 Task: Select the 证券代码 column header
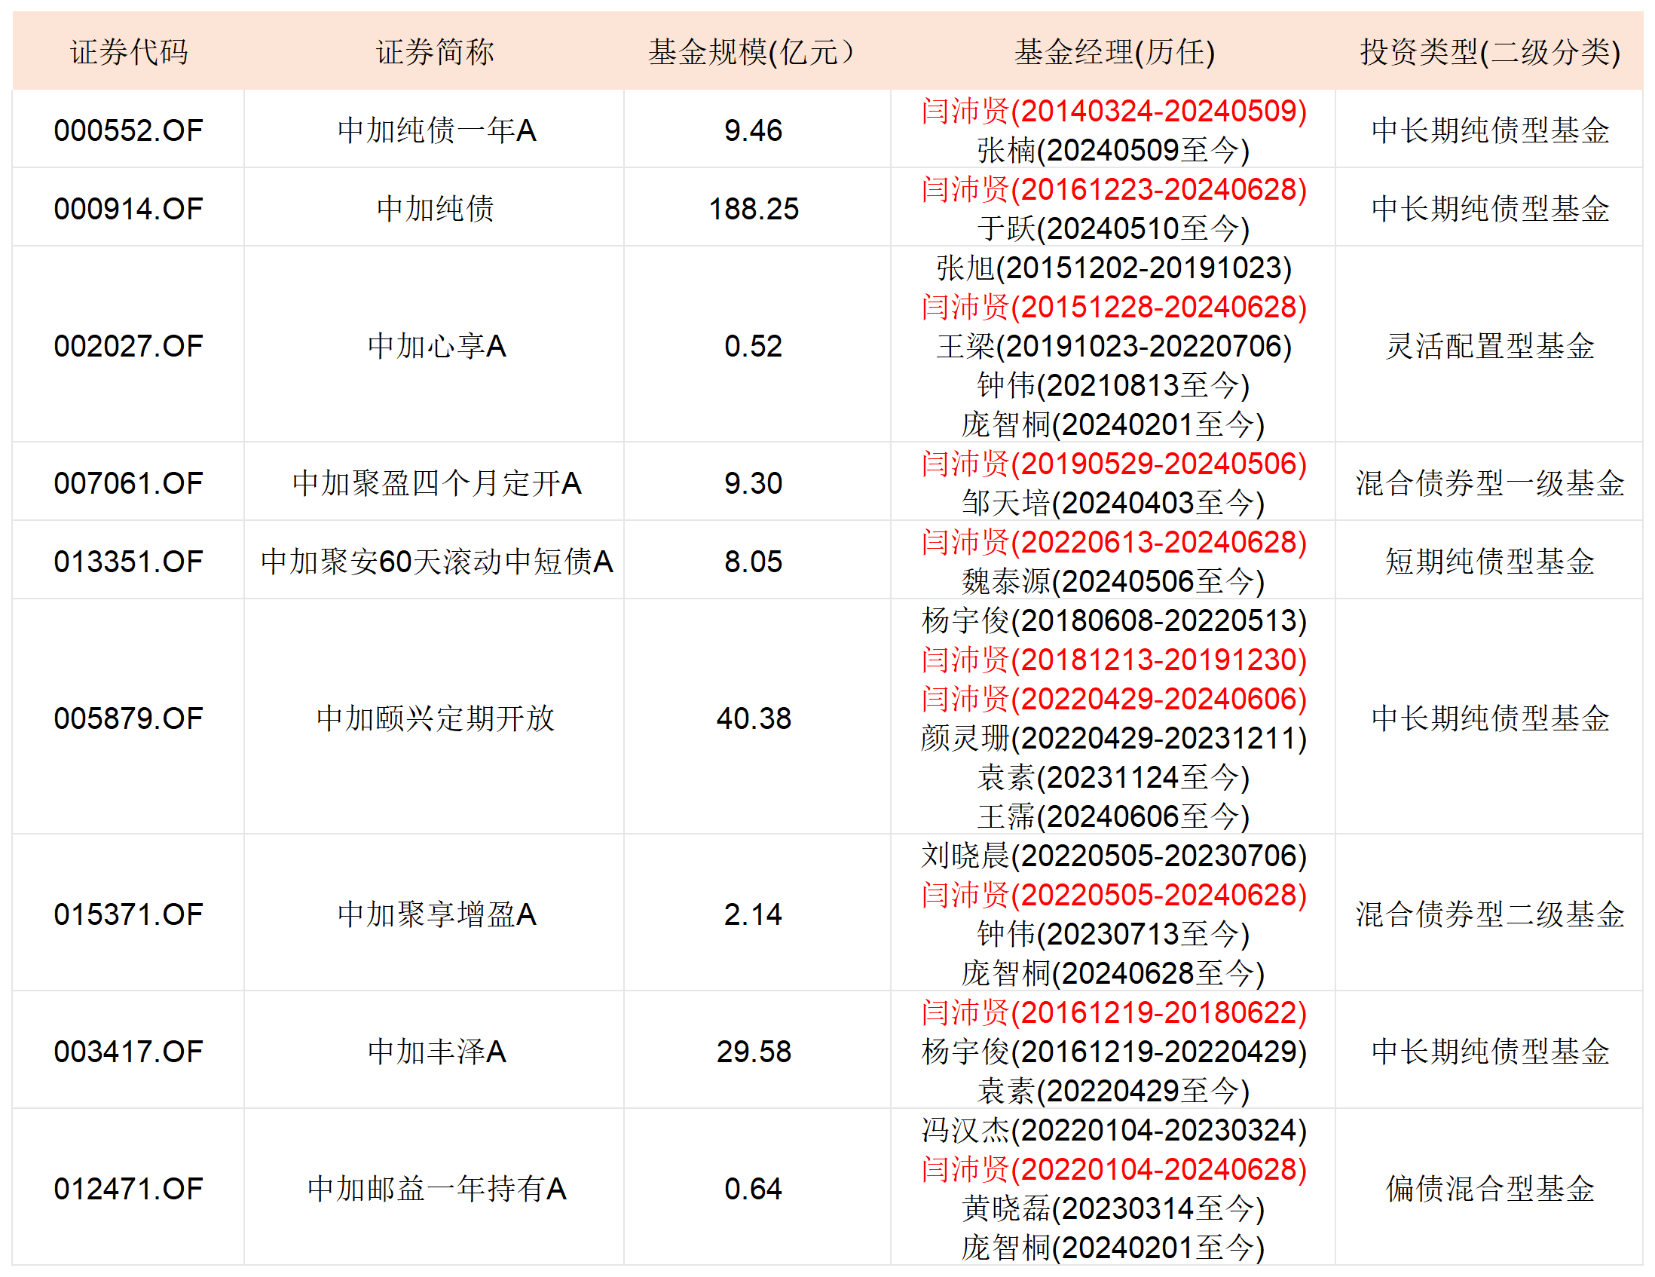[129, 51]
